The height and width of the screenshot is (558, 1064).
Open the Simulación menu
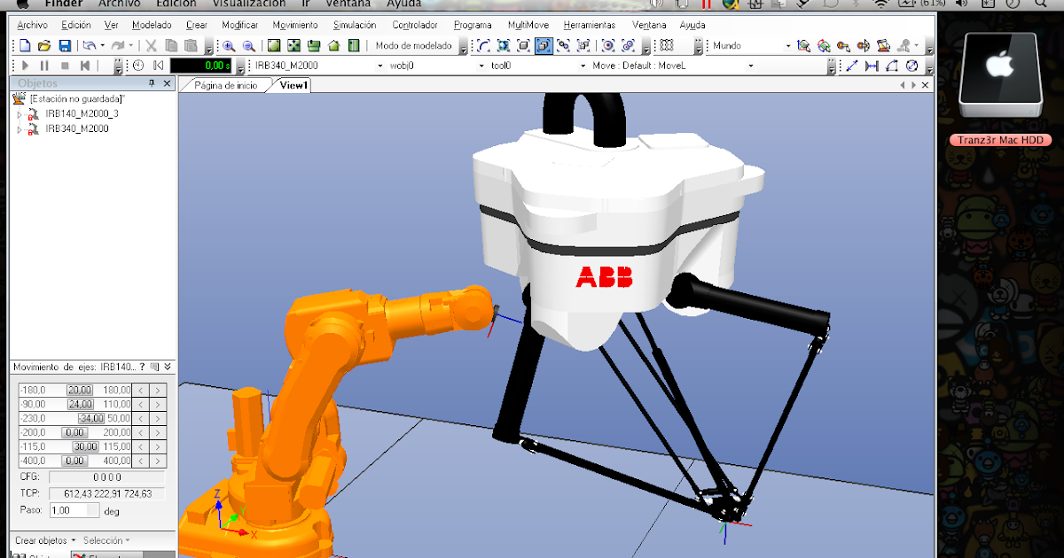pos(355,25)
